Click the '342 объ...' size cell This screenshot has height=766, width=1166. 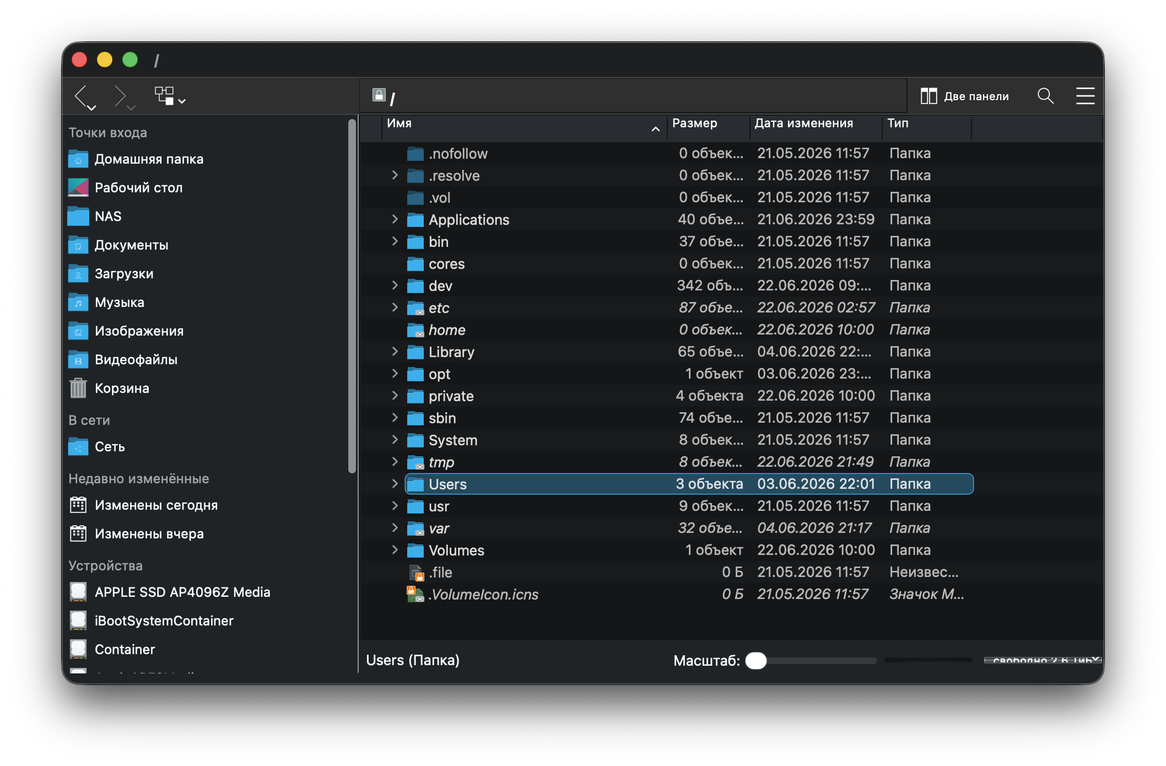tap(710, 285)
